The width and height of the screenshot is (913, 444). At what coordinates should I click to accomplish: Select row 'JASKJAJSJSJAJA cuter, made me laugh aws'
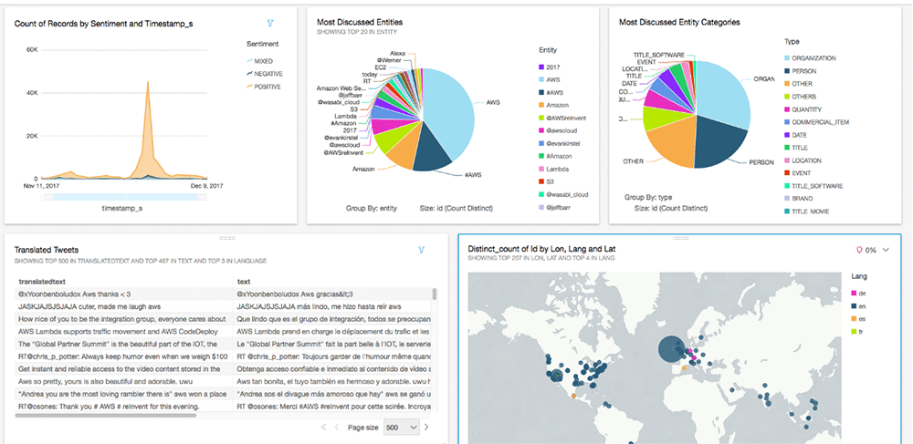pyautogui.click(x=224, y=306)
